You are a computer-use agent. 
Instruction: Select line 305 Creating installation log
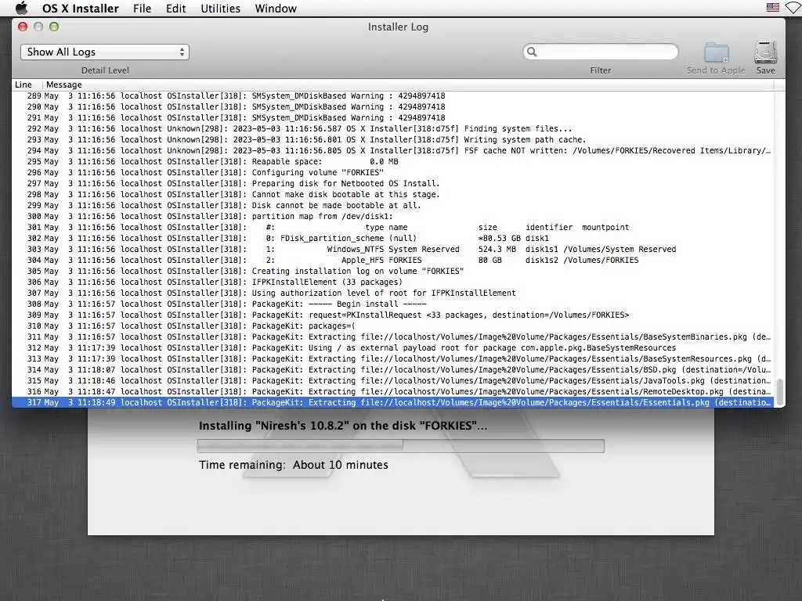pos(393,272)
